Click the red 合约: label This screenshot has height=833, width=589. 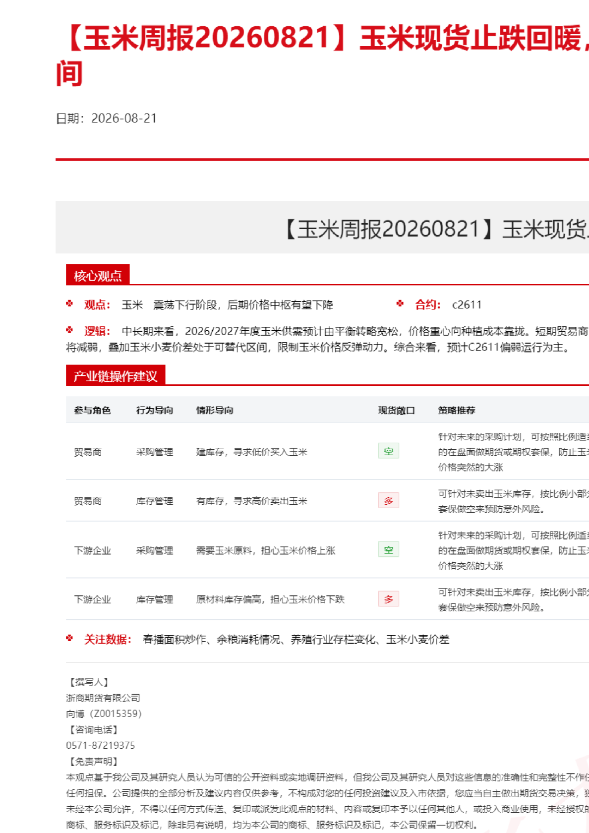point(428,305)
